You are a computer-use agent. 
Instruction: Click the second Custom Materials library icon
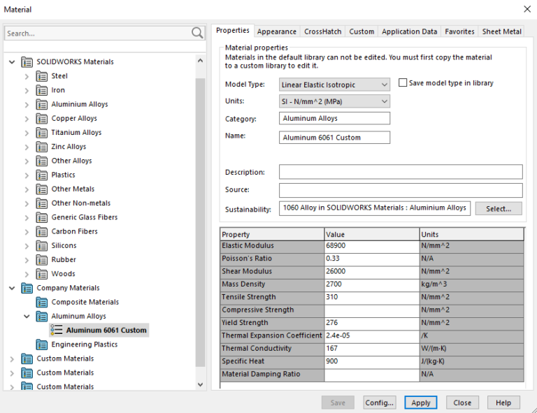click(27, 372)
